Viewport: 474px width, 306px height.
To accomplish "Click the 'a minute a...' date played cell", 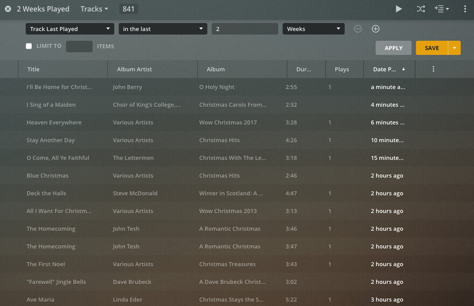I will (388, 87).
